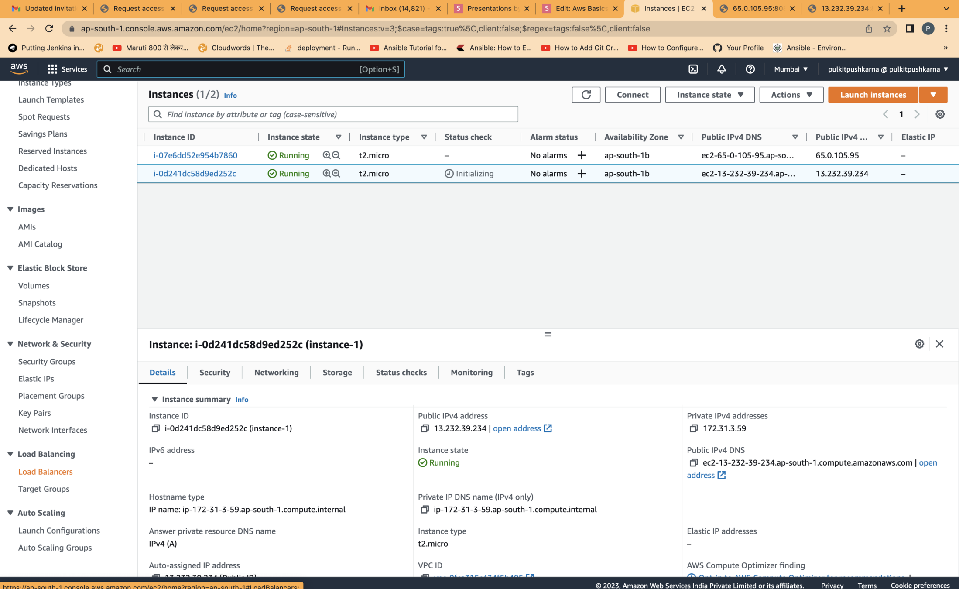The width and height of the screenshot is (959, 589).
Task: Switch to the Status checks tab
Action: 401,372
